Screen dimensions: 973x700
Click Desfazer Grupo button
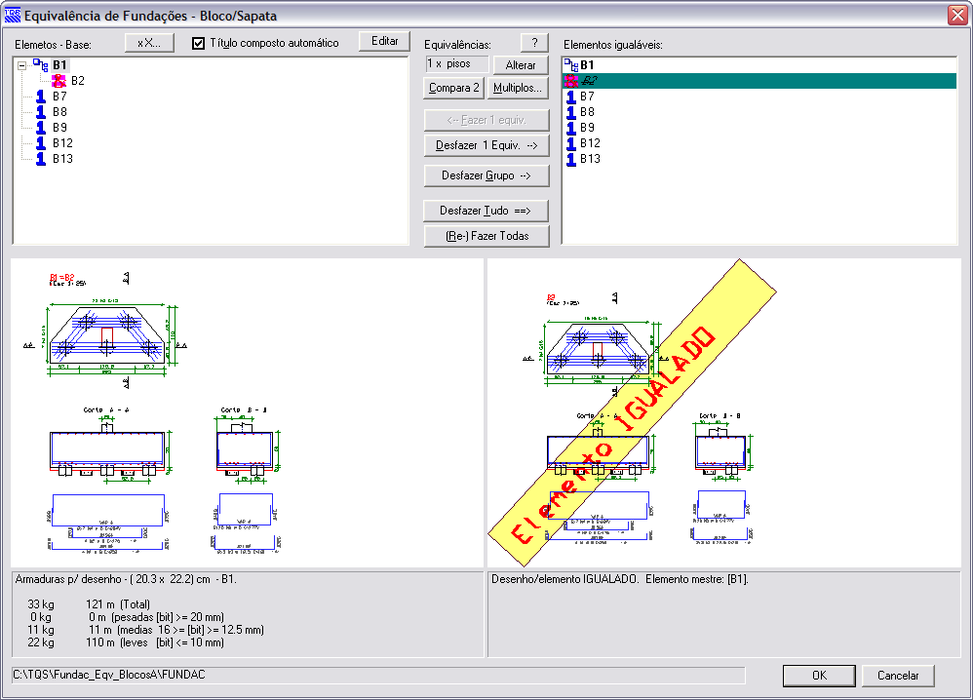pyautogui.click(x=486, y=175)
